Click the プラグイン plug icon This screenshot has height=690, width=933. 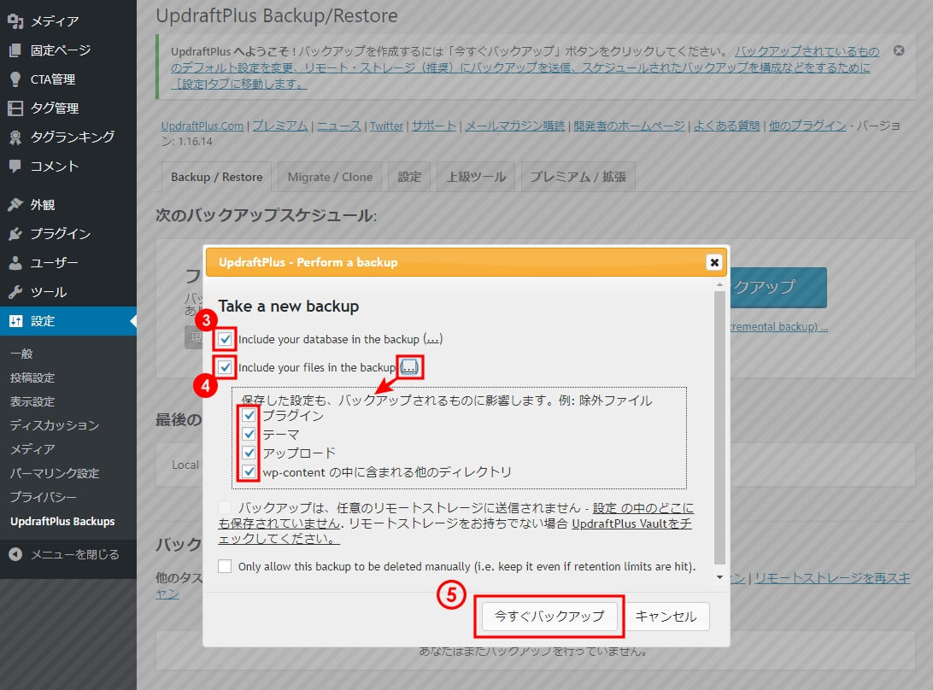[x=15, y=234]
